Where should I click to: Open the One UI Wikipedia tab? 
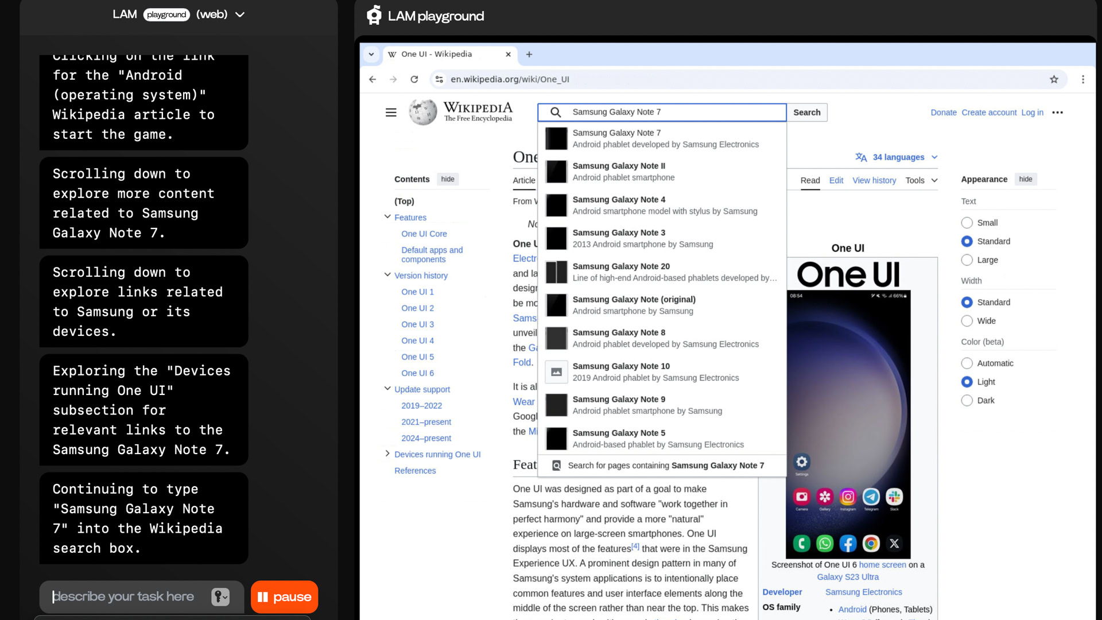(447, 54)
